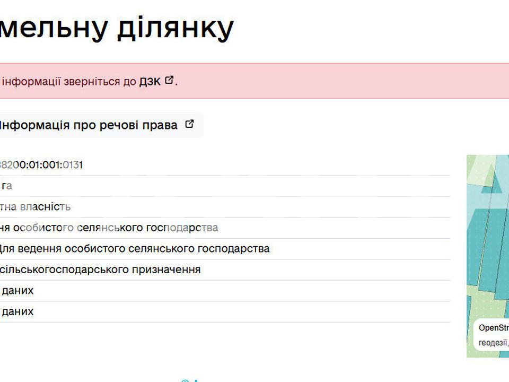
Task: Click the 'геодезії' attribution text on map
Action: click(493, 343)
